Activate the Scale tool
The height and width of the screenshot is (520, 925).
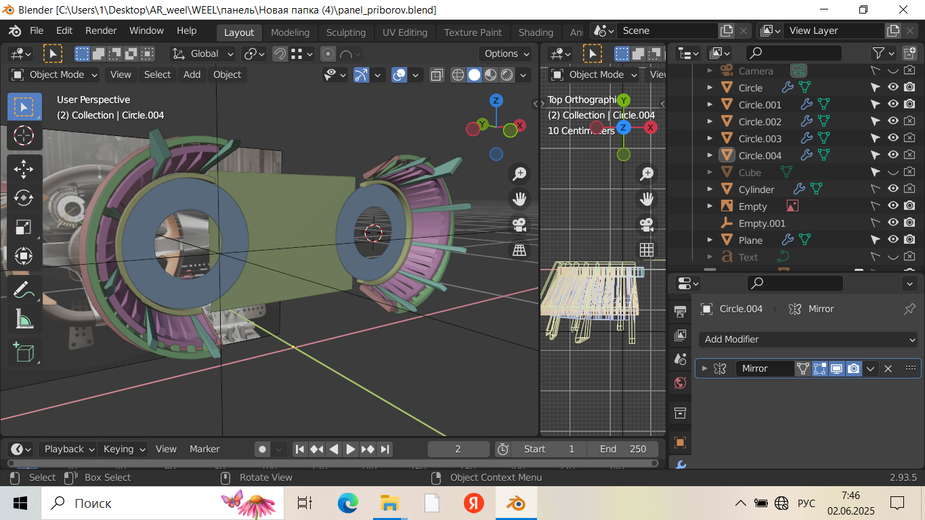pos(24,227)
